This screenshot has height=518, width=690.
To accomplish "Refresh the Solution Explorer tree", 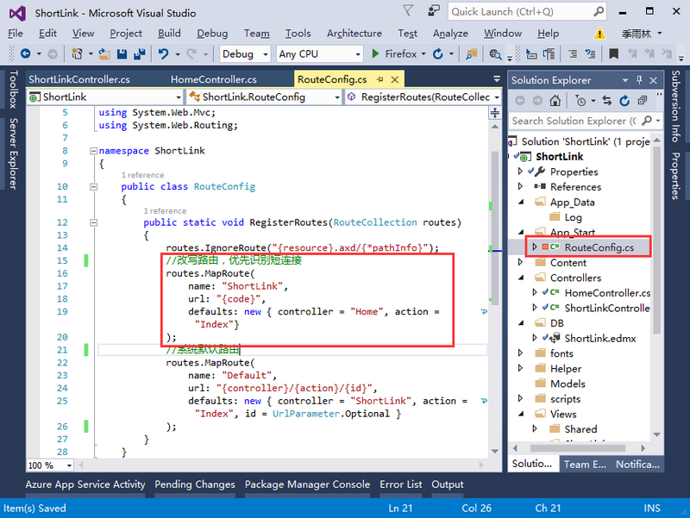I will tap(624, 101).
